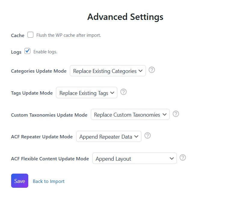Image resolution: width=250 pixels, height=198 pixels.
Task: Click the ACF Flexible Content Update Mode label
Action: coord(50,159)
